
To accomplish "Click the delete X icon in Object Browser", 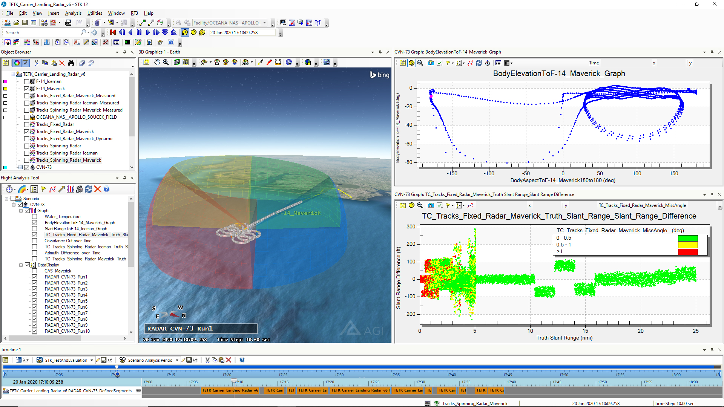I will click(x=62, y=63).
